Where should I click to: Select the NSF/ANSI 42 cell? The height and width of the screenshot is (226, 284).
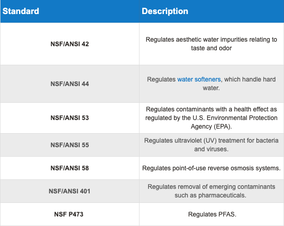tap(69, 44)
